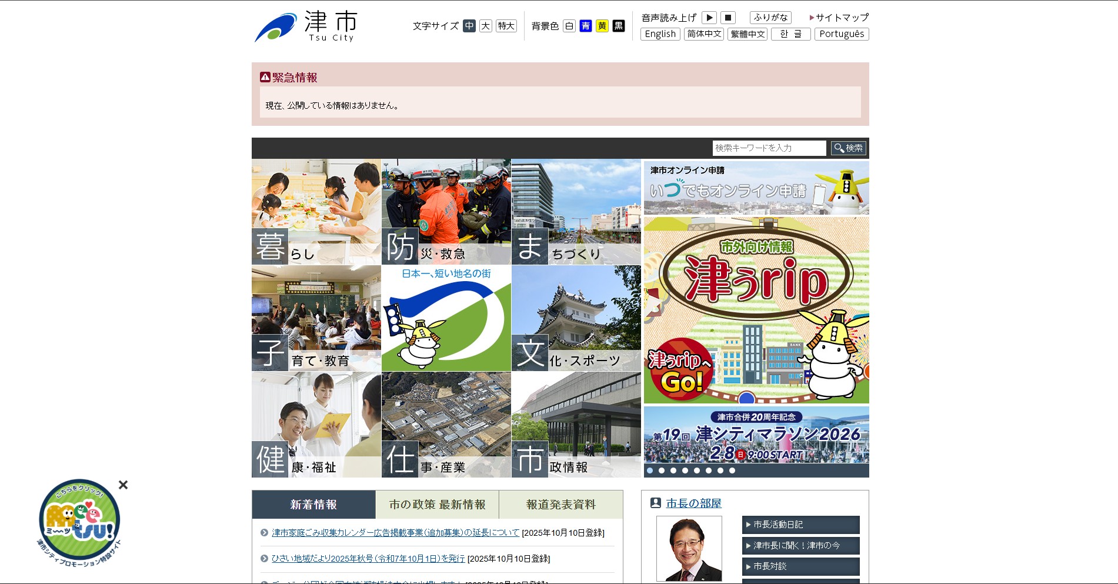The width and height of the screenshot is (1118, 584).
Task: Set text size to 特大 (extra large)
Action: (x=506, y=26)
